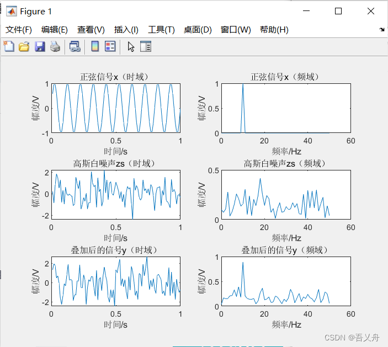Open the 帮助(H) menu

274,30
